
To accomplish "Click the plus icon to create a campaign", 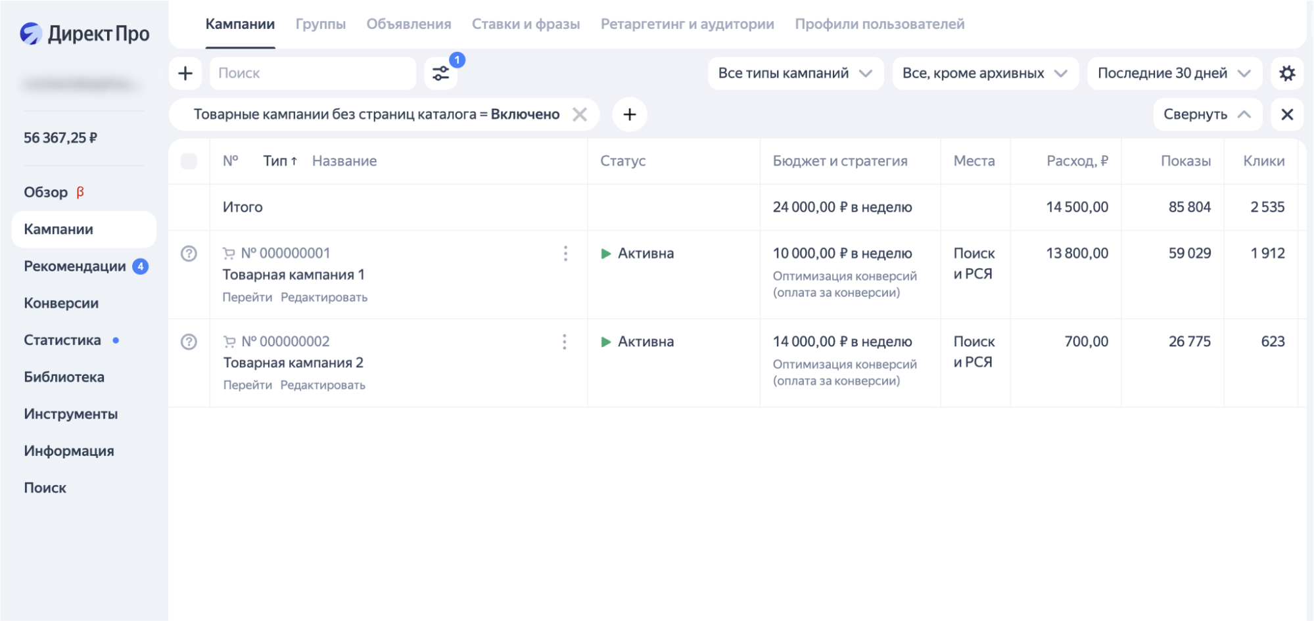I will [x=185, y=73].
